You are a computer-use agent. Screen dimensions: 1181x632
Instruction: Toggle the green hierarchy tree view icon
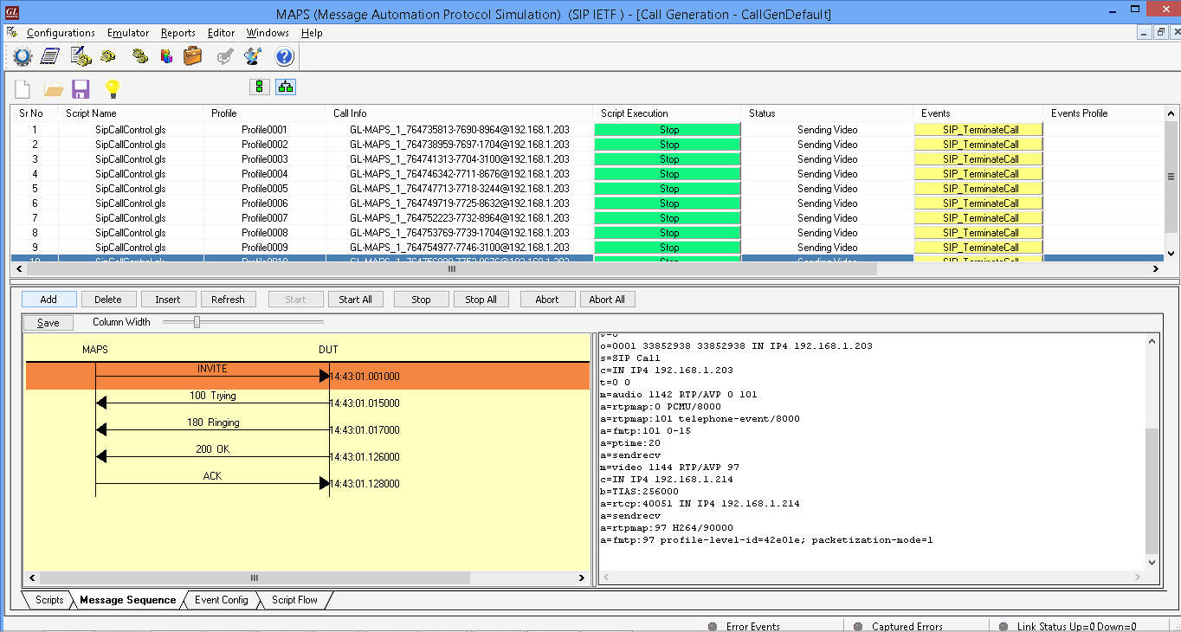tap(286, 87)
